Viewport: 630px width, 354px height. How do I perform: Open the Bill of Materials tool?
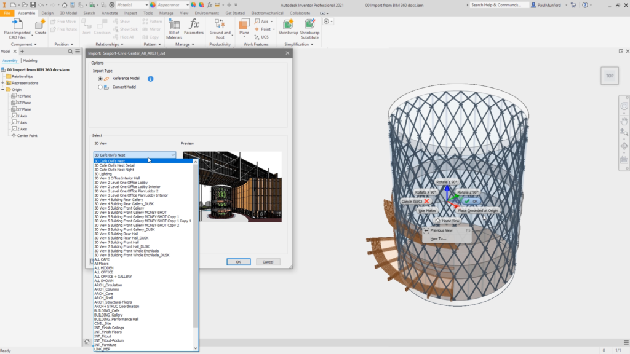(174, 25)
